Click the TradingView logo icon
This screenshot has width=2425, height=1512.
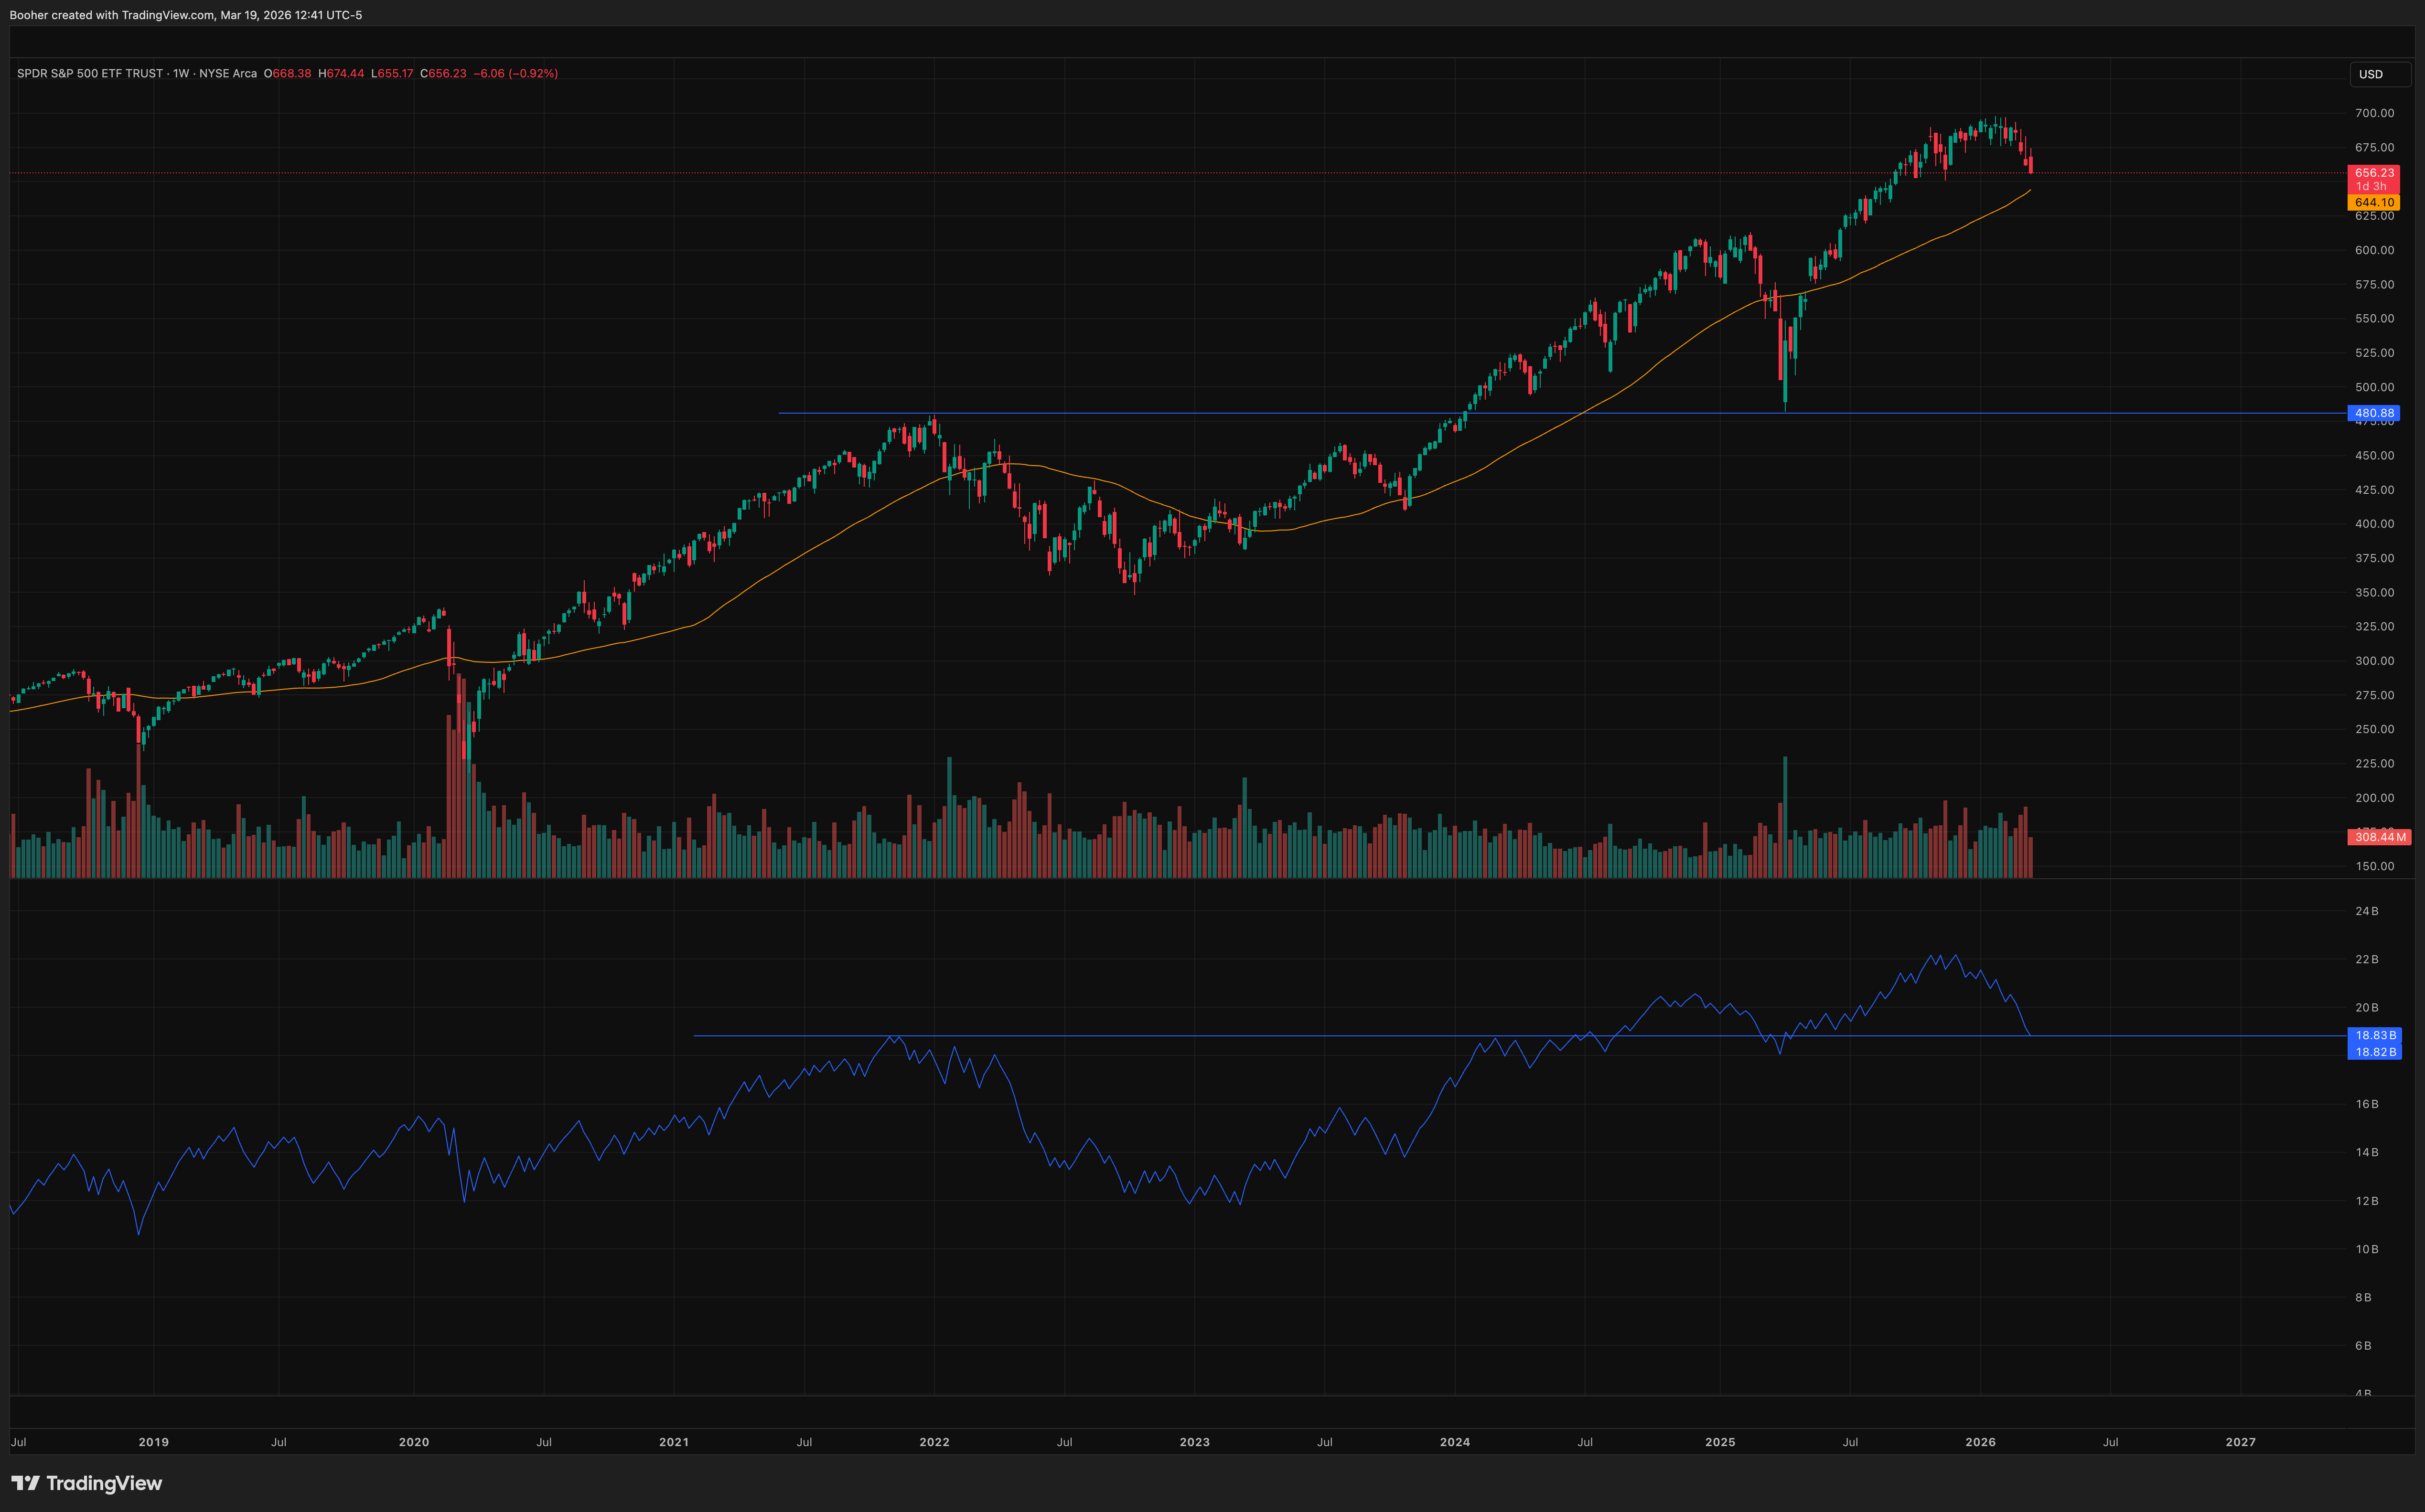click(25, 1483)
